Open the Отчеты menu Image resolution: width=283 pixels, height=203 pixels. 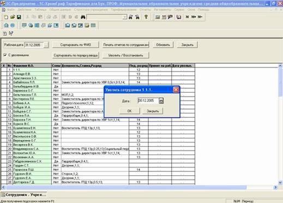pyautogui.click(x=145, y=10)
